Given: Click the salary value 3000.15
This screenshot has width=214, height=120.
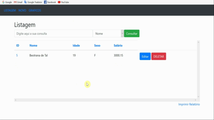Looking at the screenshot, I should (x=118, y=55).
